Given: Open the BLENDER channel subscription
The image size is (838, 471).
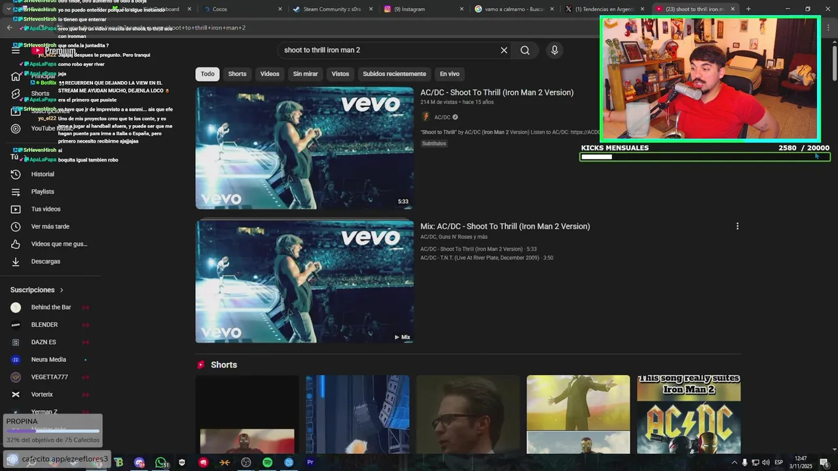Looking at the screenshot, I should coord(45,325).
